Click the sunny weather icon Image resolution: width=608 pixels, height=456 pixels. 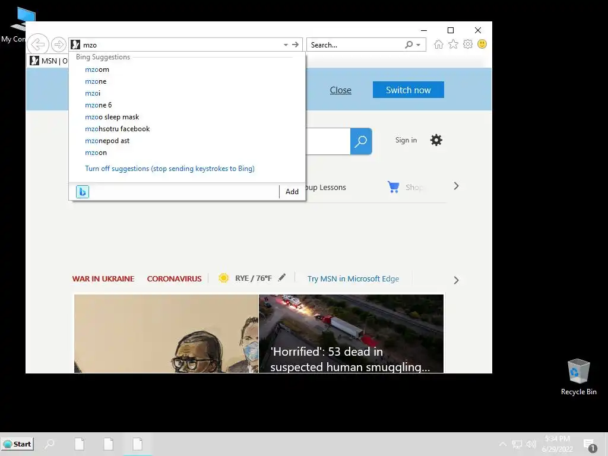224,278
